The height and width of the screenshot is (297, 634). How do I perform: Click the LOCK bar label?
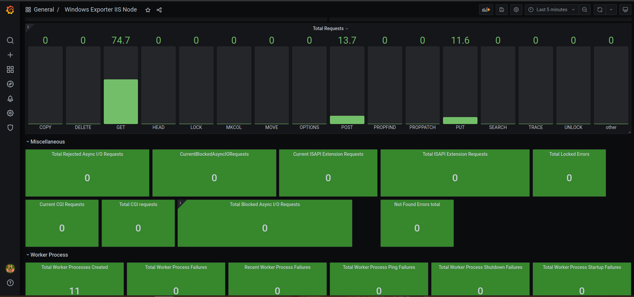(x=196, y=127)
